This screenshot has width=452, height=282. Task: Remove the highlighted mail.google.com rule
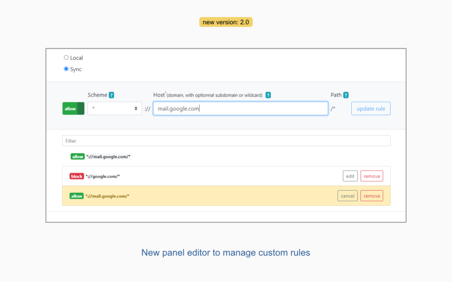372,196
